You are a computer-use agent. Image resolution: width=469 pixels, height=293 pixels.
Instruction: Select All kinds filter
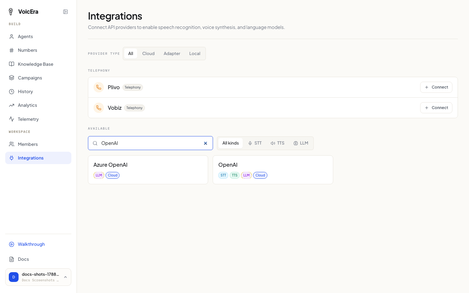tap(231, 143)
